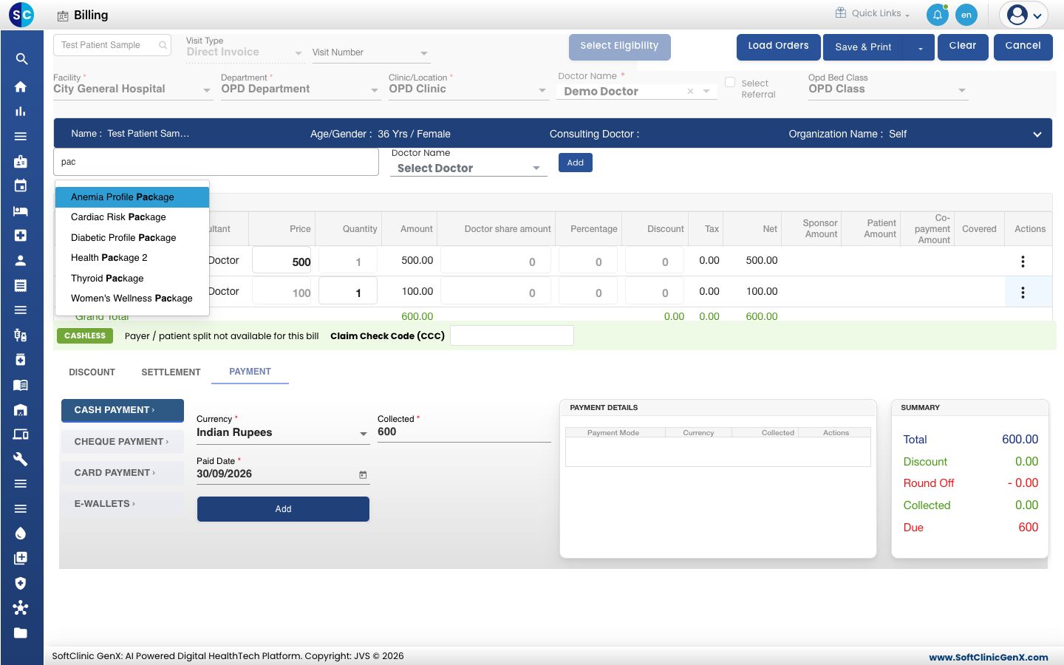
Task: Expand the Facility dropdown
Action: pyautogui.click(x=132, y=89)
